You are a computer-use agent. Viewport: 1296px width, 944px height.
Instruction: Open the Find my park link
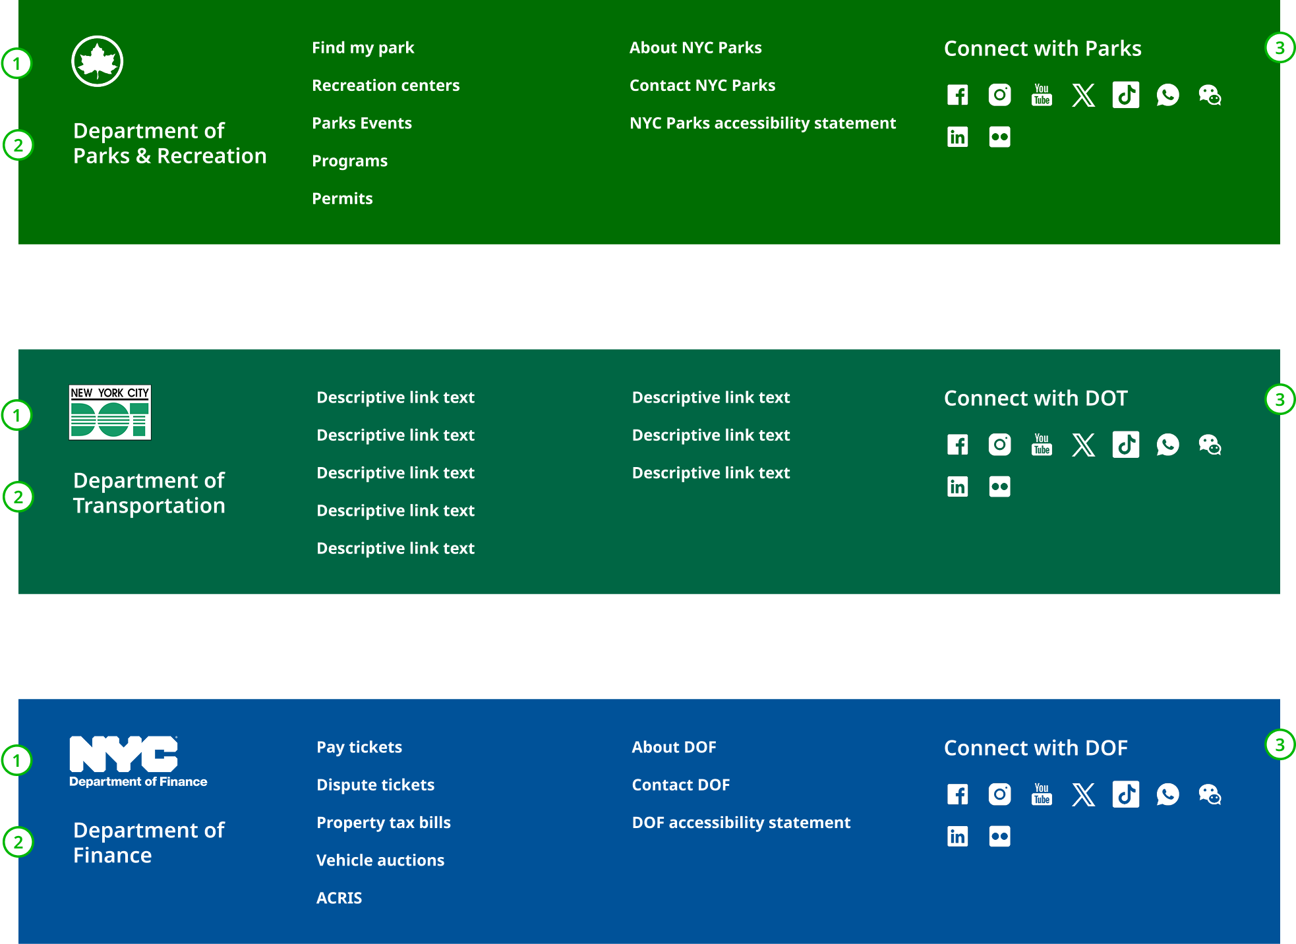pyautogui.click(x=363, y=47)
